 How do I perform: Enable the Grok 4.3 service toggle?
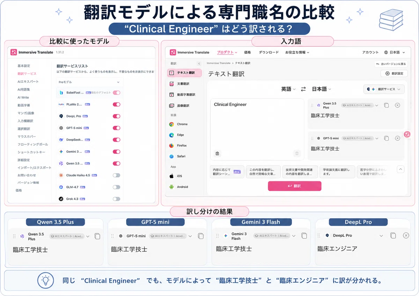point(117,199)
